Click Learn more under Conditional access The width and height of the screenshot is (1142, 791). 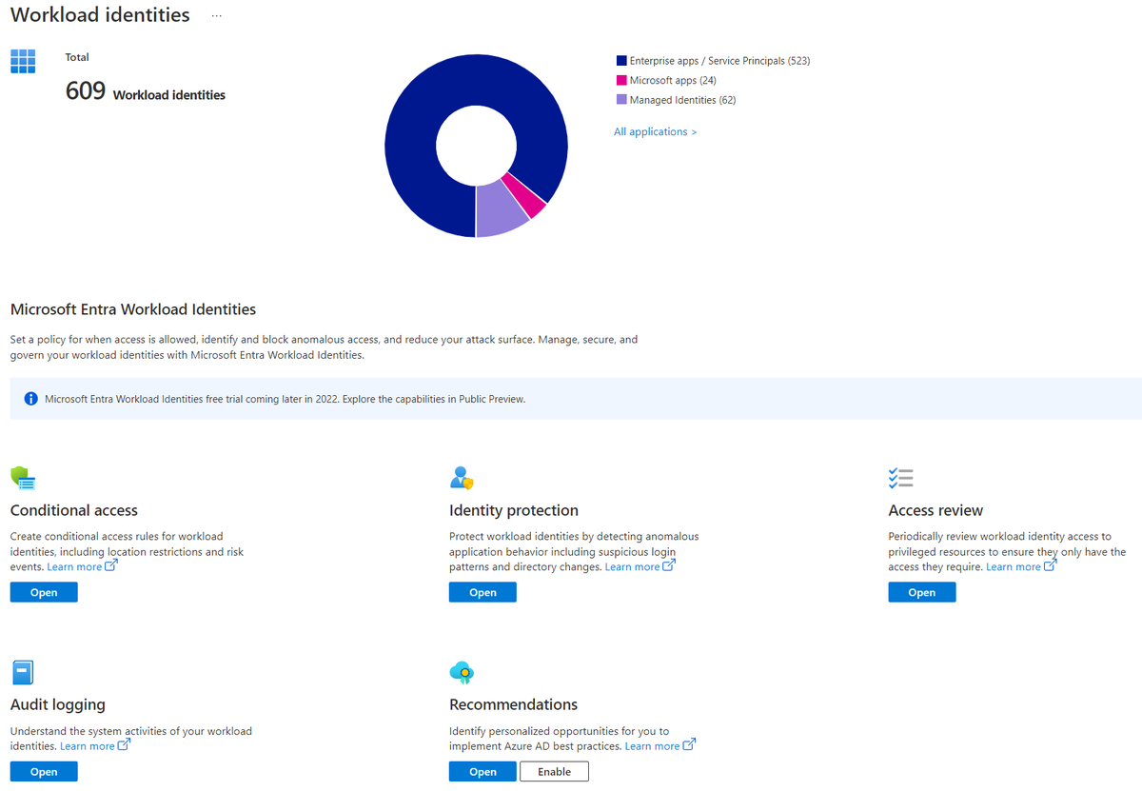pyautogui.click(x=74, y=566)
